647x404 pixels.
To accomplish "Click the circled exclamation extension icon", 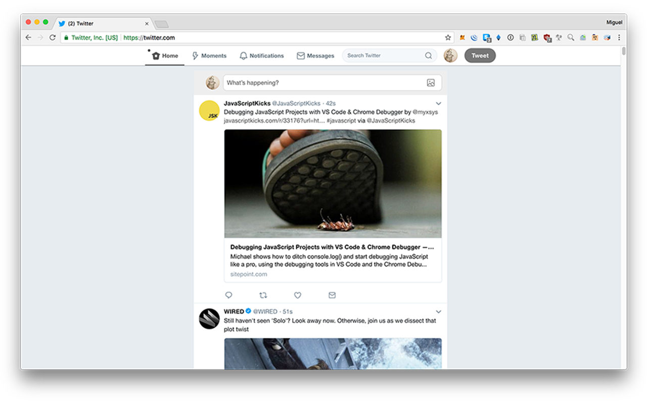I will tap(511, 37).
